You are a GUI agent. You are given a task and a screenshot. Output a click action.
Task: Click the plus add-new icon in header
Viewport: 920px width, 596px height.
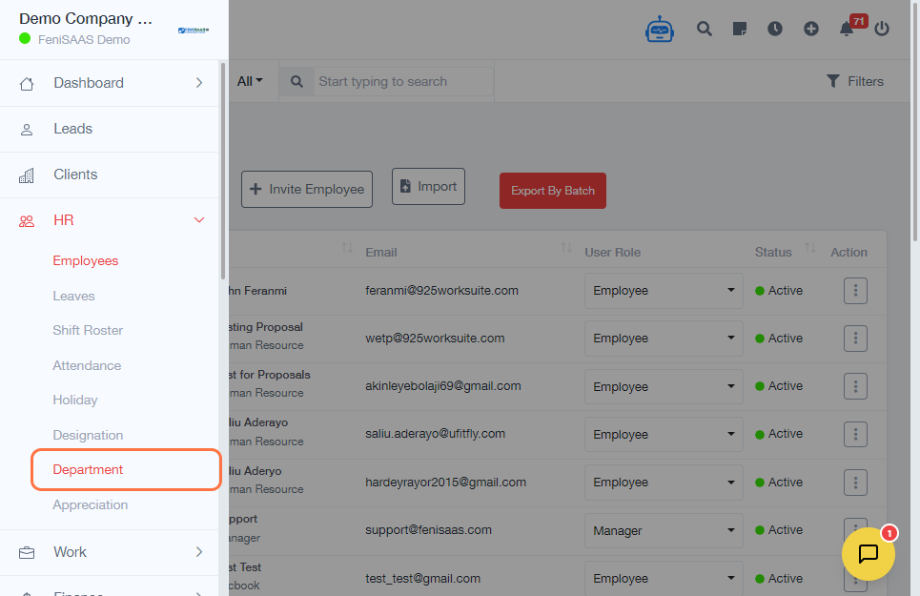click(811, 29)
